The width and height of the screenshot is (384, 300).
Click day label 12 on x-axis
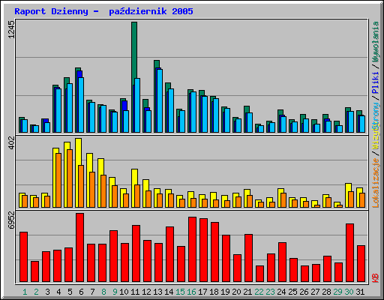[x=146, y=292]
